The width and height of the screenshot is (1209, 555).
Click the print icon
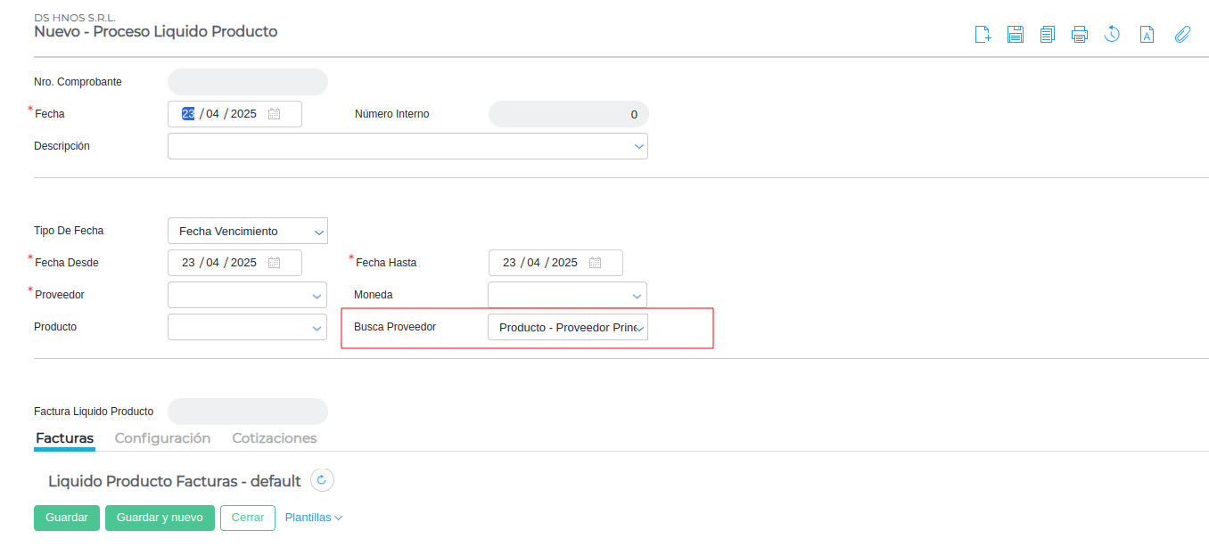pyautogui.click(x=1079, y=35)
